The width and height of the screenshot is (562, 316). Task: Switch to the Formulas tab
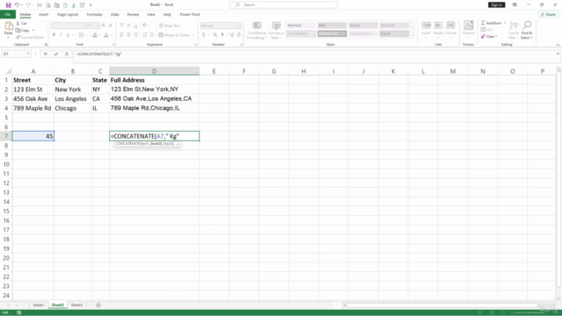tap(94, 14)
